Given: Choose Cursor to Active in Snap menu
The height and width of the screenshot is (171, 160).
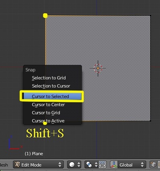Looking at the screenshot, I should click(x=53, y=121).
